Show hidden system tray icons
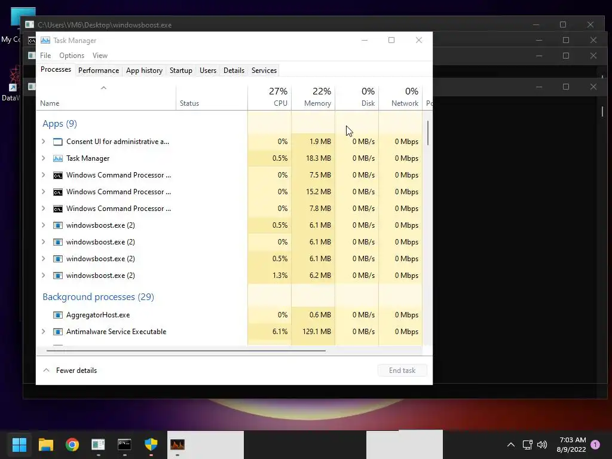 pyautogui.click(x=511, y=445)
